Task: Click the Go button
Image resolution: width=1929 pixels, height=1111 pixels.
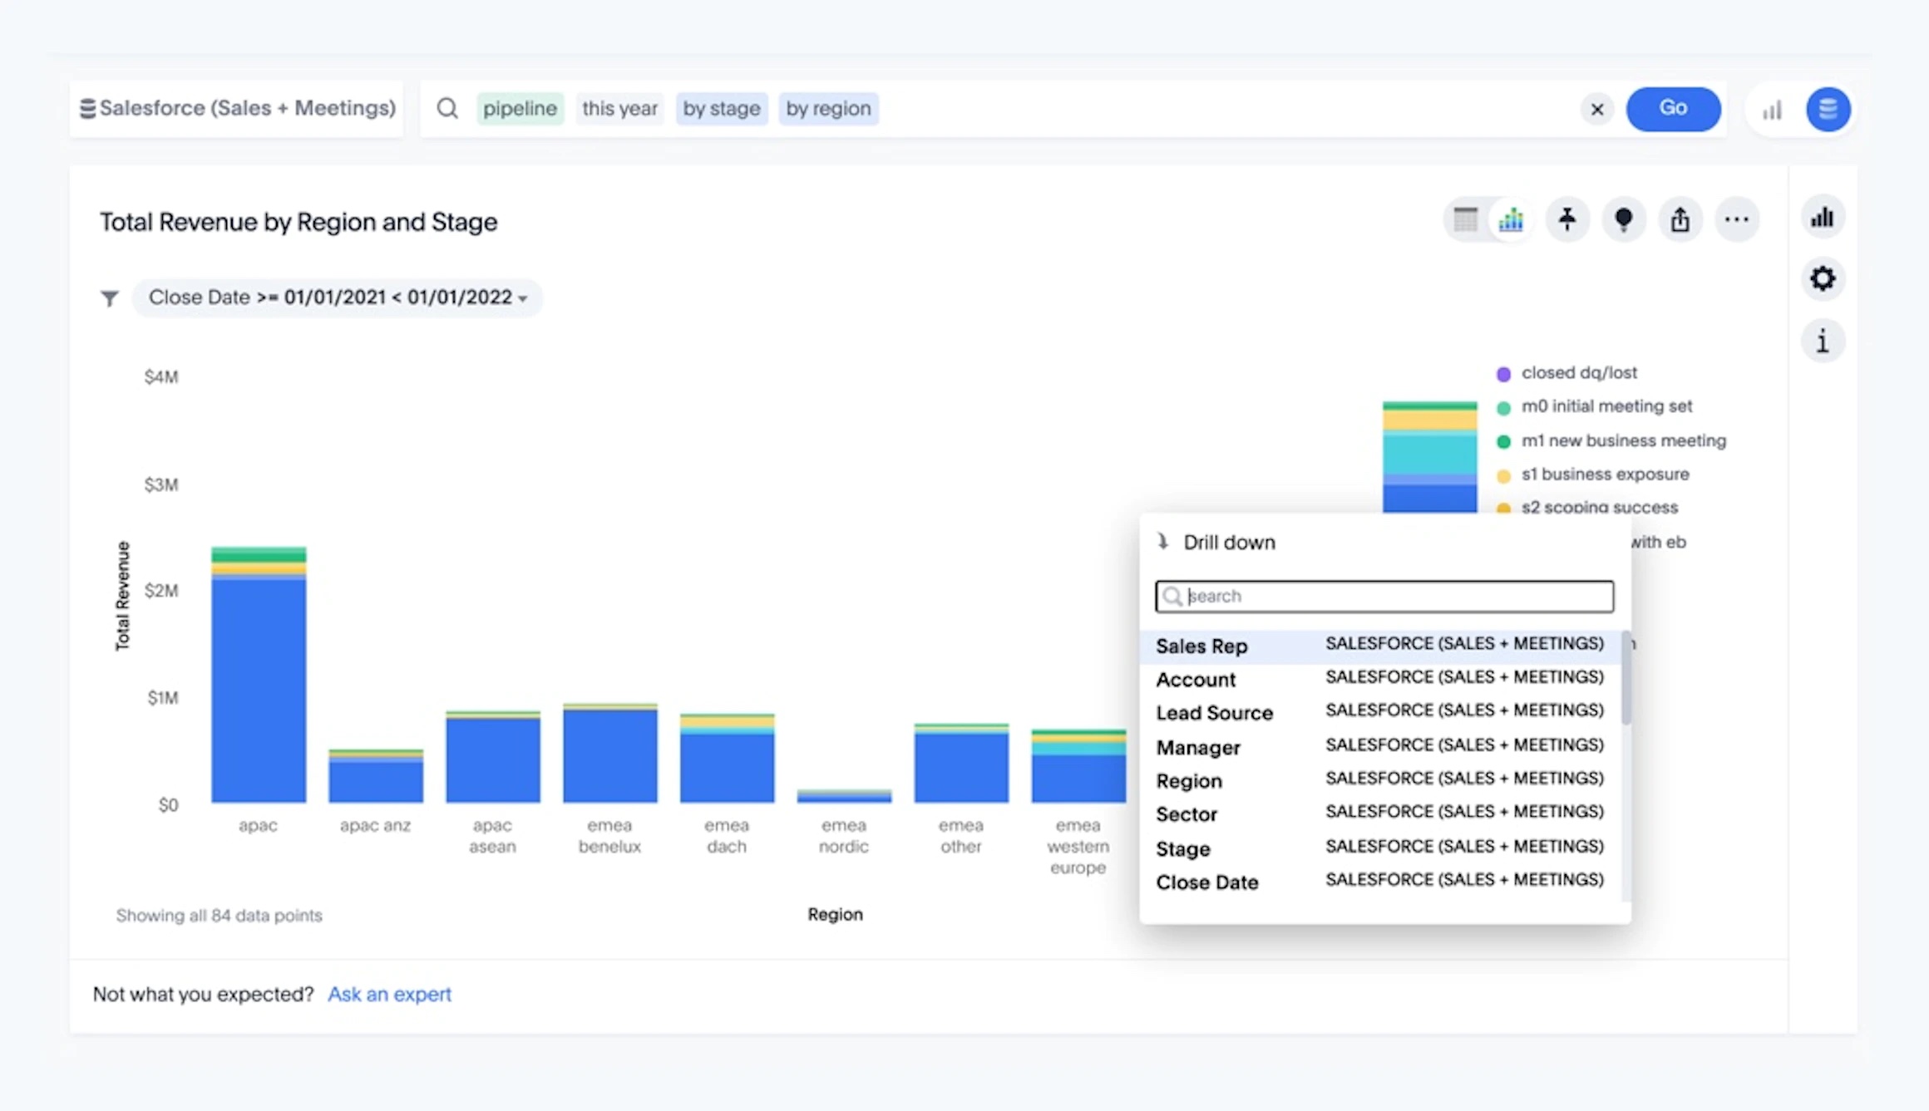Action: (x=1673, y=109)
